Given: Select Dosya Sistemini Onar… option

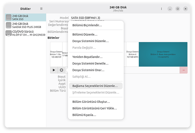Looking at the screenshot, I should click(x=88, y=70).
